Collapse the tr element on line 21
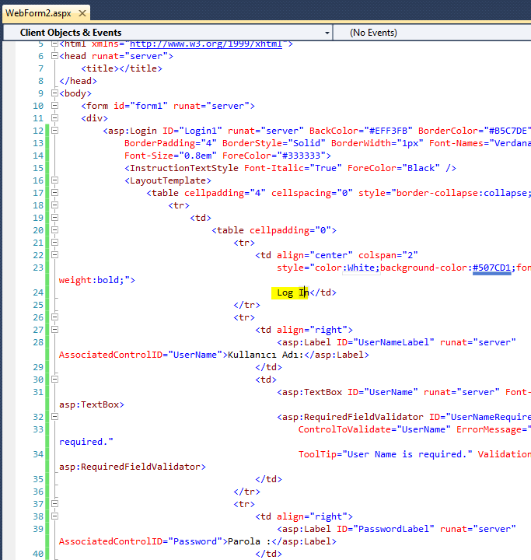Image resolution: width=531 pixels, height=560 pixels. (54, 242)
